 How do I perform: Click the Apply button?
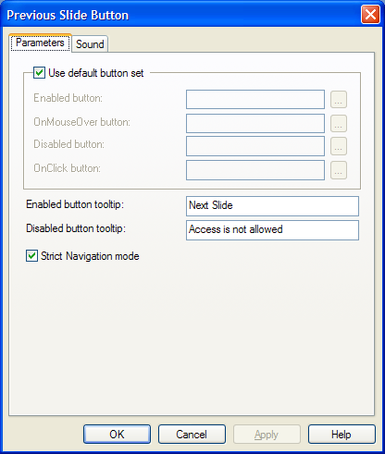point(267,434)
